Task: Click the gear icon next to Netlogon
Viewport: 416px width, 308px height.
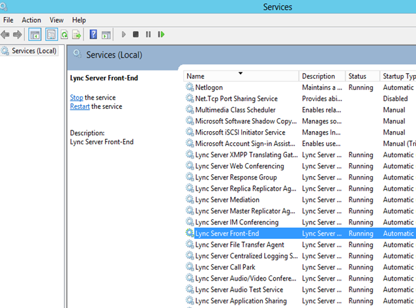Action: tap(190, 87)
